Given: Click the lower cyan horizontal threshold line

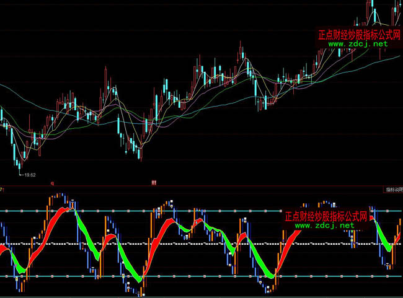Looking at the screenshot, I should coord(186,276).
